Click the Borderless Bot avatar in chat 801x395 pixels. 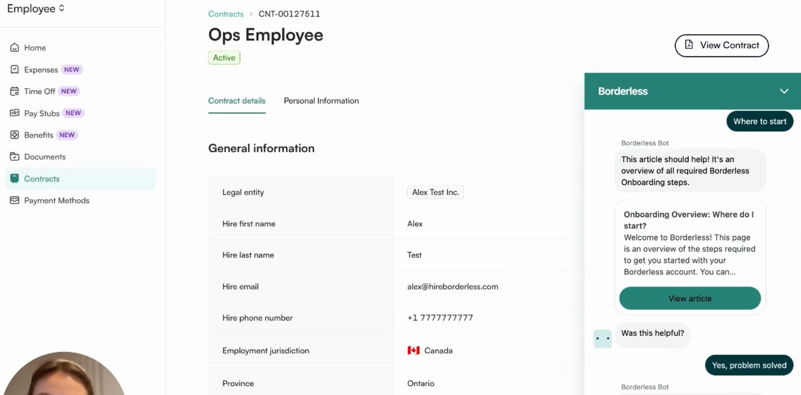[x=602, y=338]
